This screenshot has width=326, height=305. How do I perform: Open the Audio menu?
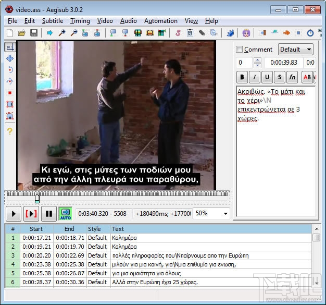pos(129,21)
